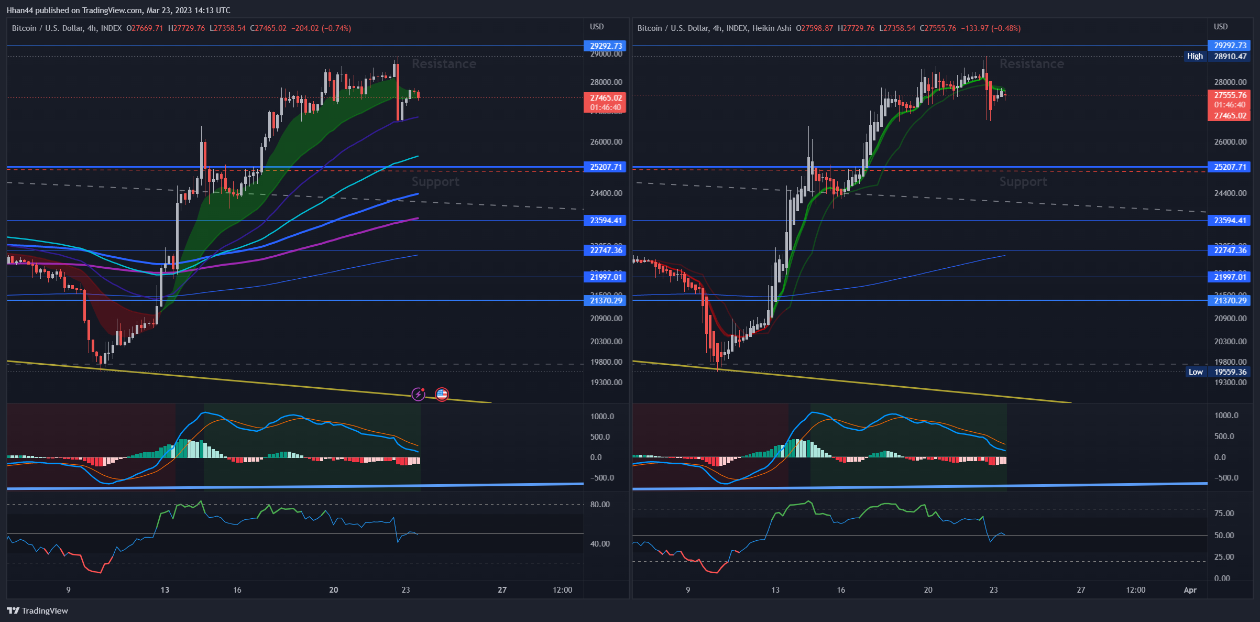Select left chart title 'Bitcoin / U.S. Dollar, 4h, INDEX'
The width and height of the screenshot is (1260, 622).
point(67,28)
